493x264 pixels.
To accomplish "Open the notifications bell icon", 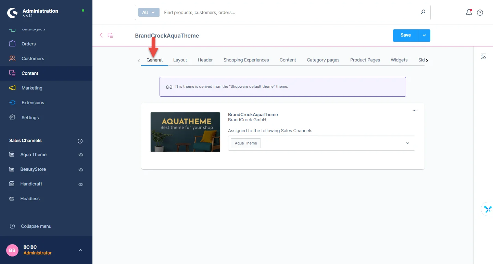I will (x=469, y=13).
